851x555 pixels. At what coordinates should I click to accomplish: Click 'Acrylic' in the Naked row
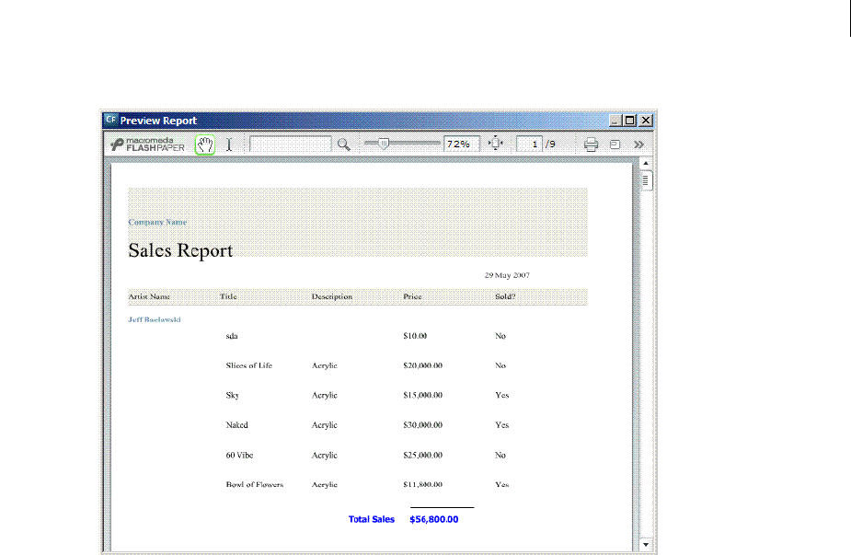click(x=325, y=425)
